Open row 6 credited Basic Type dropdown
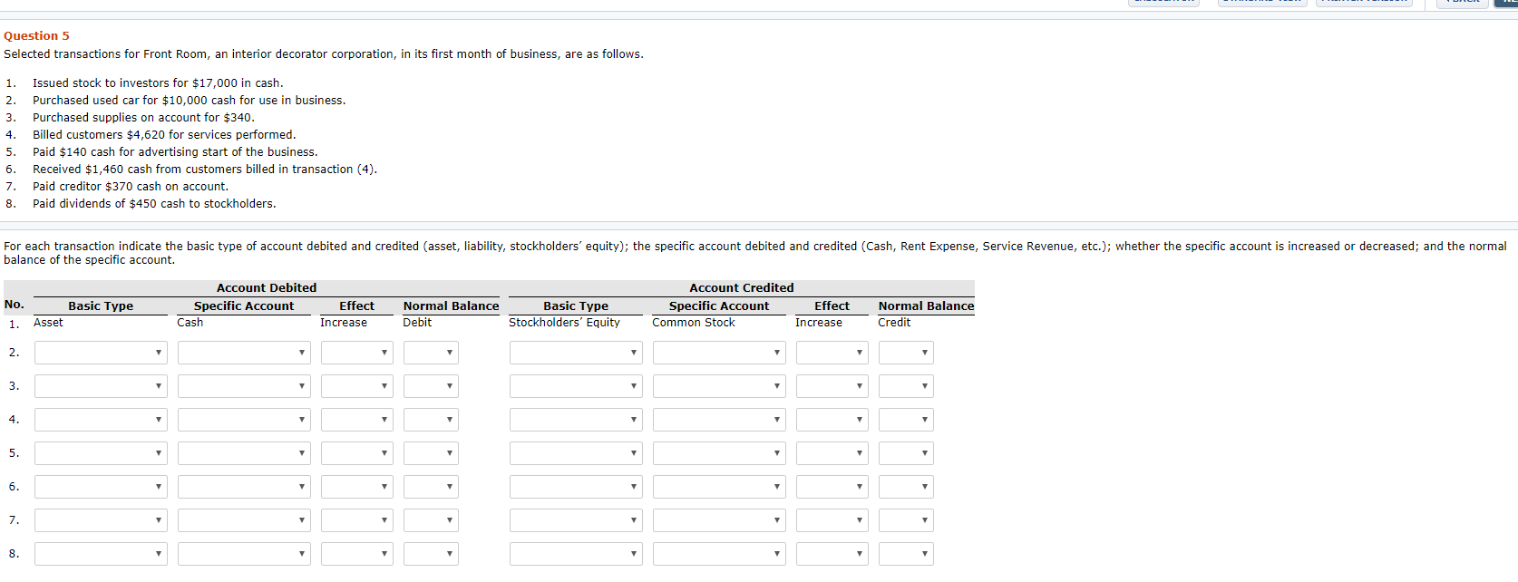The image size is (1518, 582). tap(576, 487)
